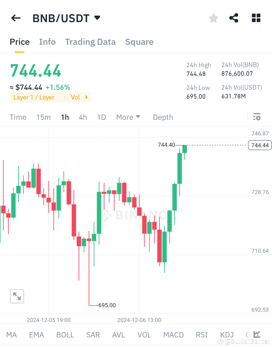Viewport: 272px width, 347px height.
Task: Enable the 4h candlestick interval
Action: pos(83,117)
